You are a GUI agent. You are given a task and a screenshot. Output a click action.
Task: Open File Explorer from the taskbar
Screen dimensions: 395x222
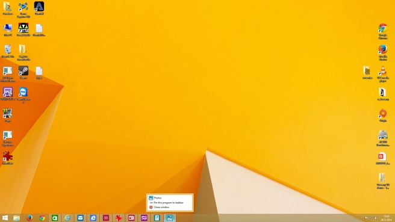(17, 218)
